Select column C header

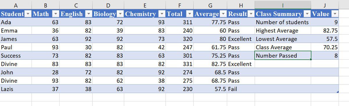coord(76,5)
